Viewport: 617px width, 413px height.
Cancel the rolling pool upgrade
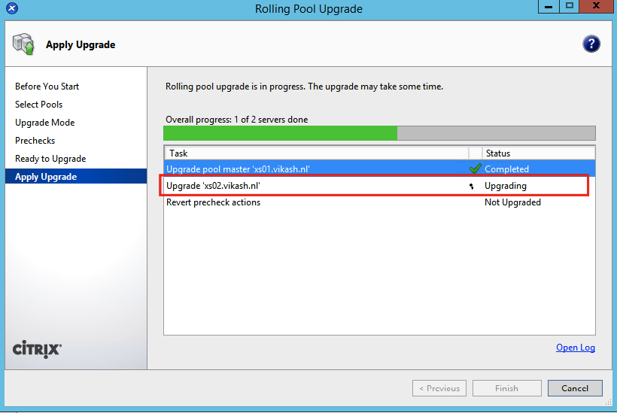point(575,388)
